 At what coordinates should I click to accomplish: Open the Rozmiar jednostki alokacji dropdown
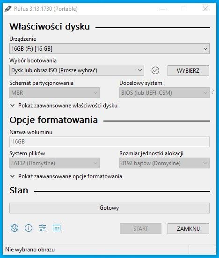pyautogui.click(x=164, y=163)
